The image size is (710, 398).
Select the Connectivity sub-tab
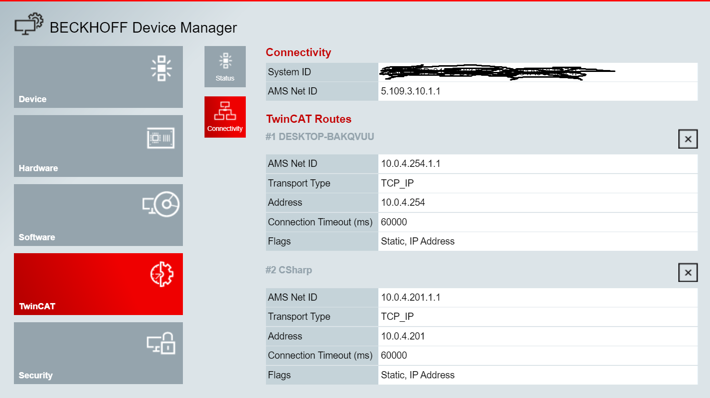coord(225,117)
